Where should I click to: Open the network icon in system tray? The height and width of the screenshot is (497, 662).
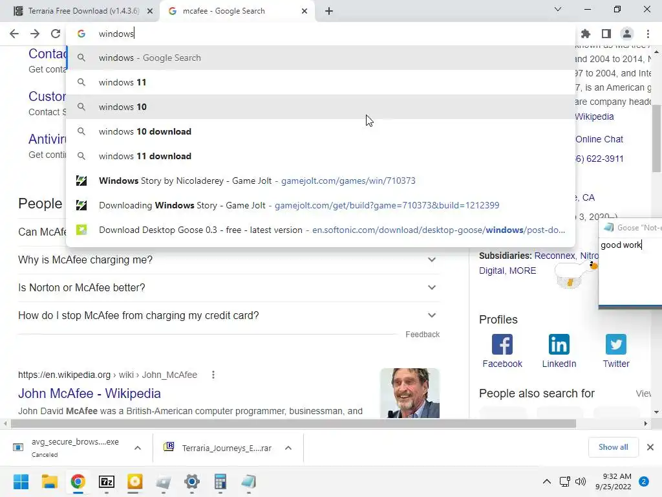tap(564, 481)
